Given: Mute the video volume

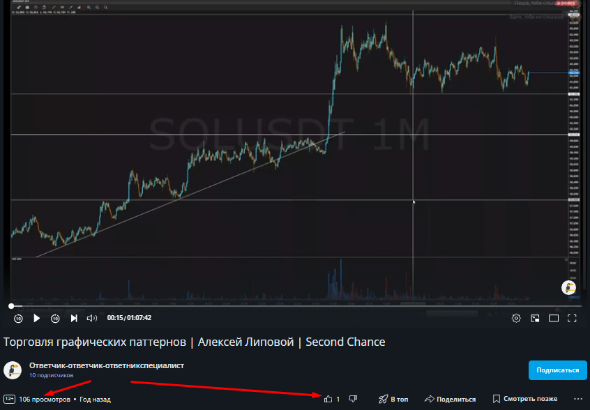Looking at the screenshot, I should pos(91,318).
